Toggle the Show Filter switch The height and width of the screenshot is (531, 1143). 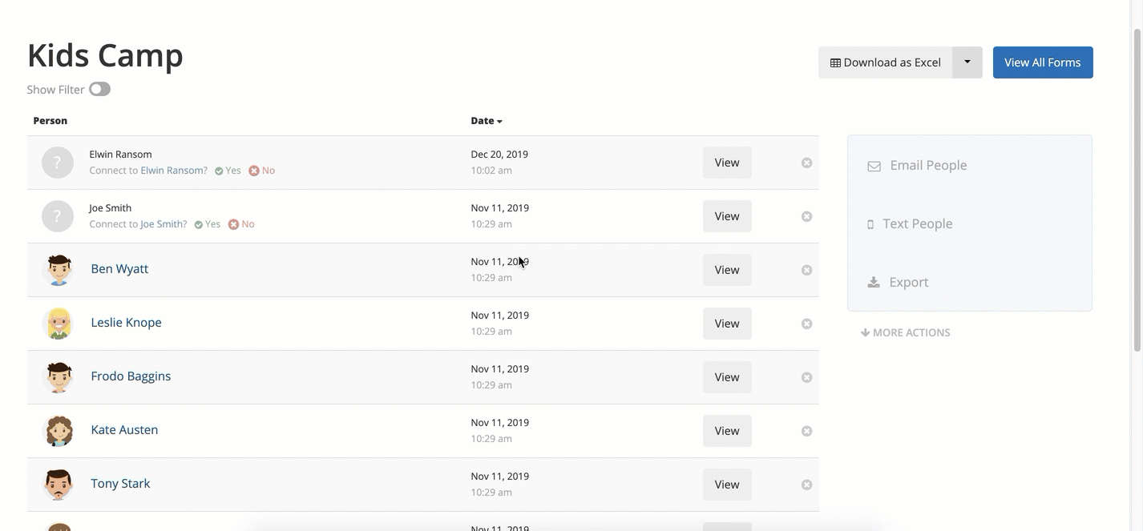[99, 89]
